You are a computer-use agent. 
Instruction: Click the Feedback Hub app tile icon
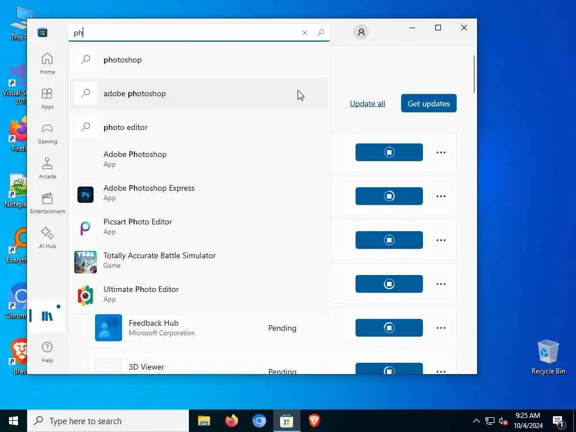109,328
